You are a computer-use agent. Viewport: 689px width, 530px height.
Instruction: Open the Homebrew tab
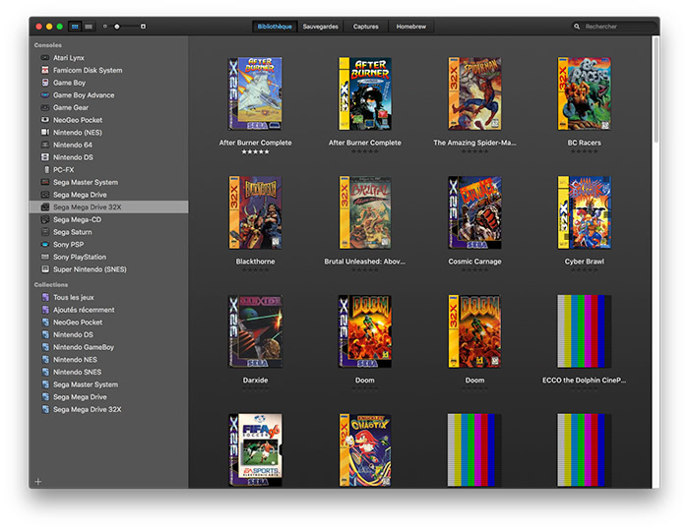410,27
